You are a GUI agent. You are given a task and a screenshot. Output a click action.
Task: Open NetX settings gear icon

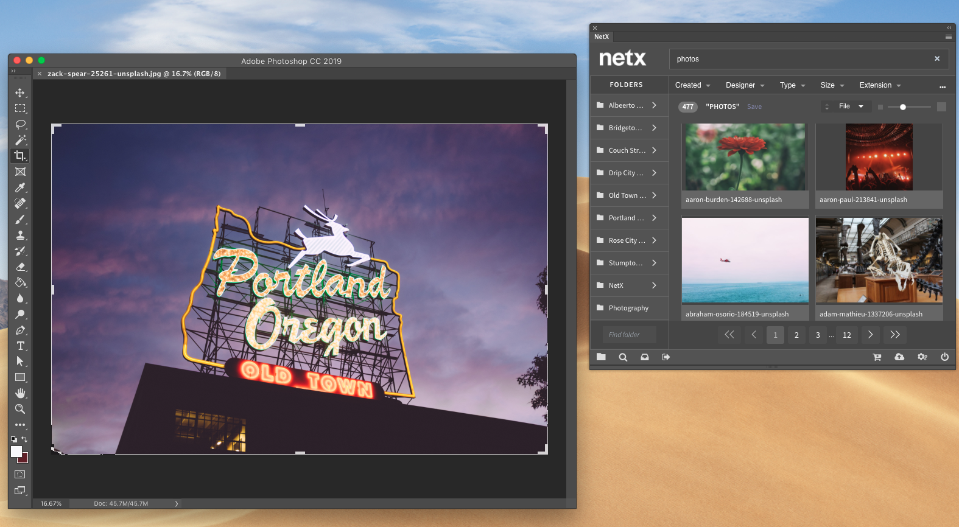click(x=922, y=357)
